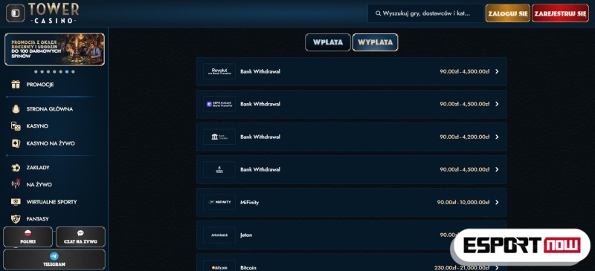Expand the Bitcoin row chevron
The width and height of the screenshot is (595, 271).
click(497, 267)
